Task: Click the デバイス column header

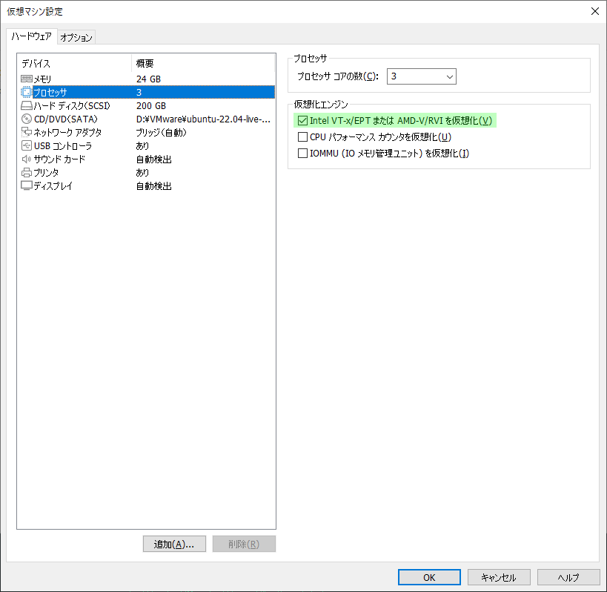Action: pyautogui.click(x=74, y=63)
